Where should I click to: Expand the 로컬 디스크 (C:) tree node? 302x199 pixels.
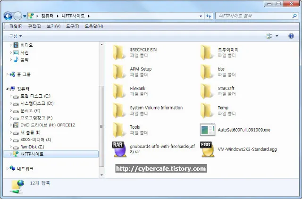coord(11,96)
